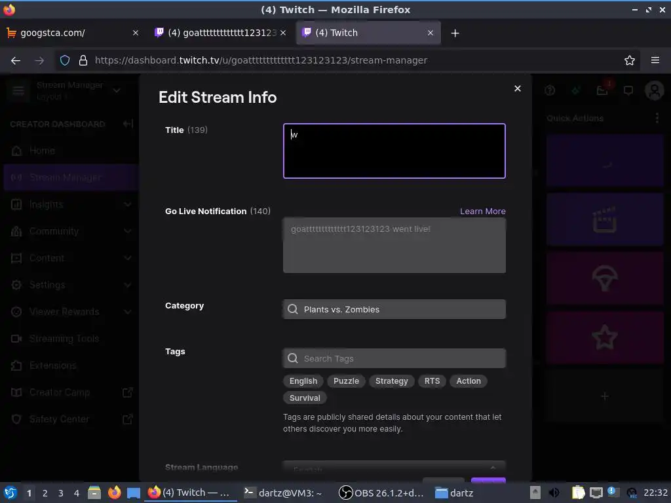The image size is (671, 503).
Task: Launch Firefox from the taskbar launcher
Action: pos(114,493)
